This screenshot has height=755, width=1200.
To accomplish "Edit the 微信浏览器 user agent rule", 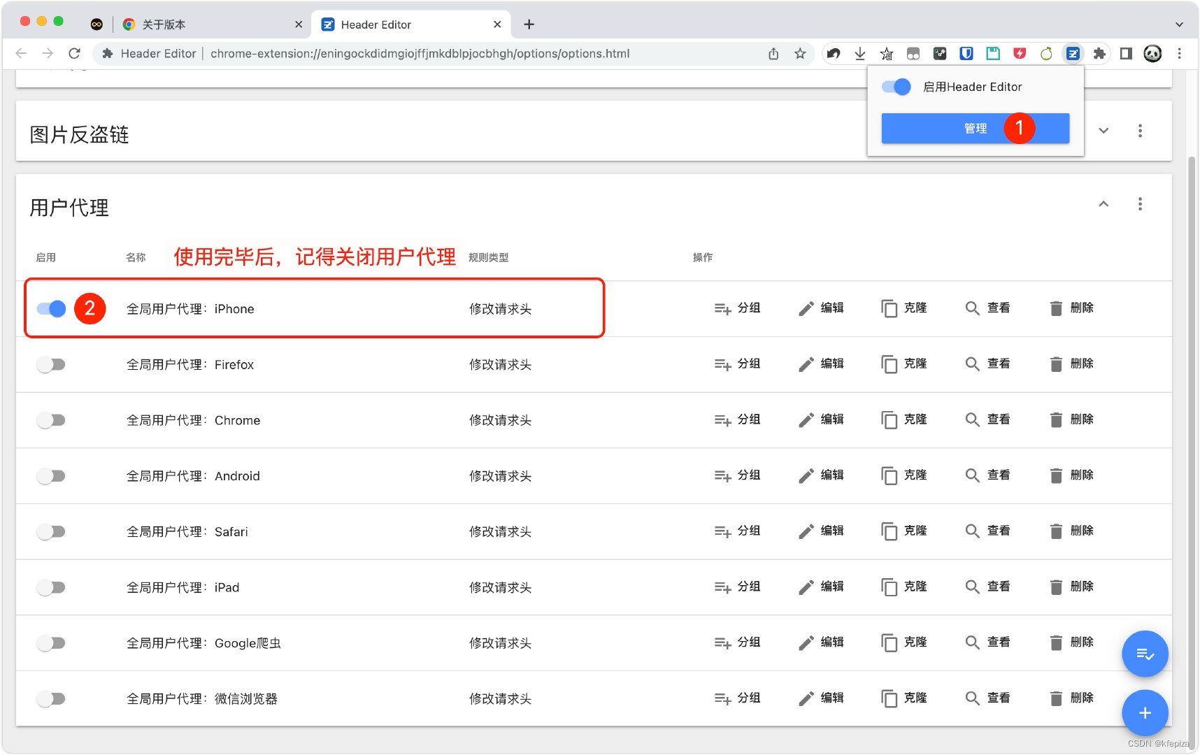I will tap(821, 698).
